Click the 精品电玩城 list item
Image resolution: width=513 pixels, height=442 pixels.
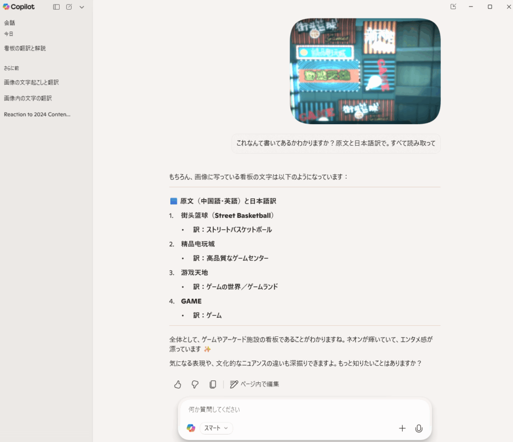(x=198, y=244)
